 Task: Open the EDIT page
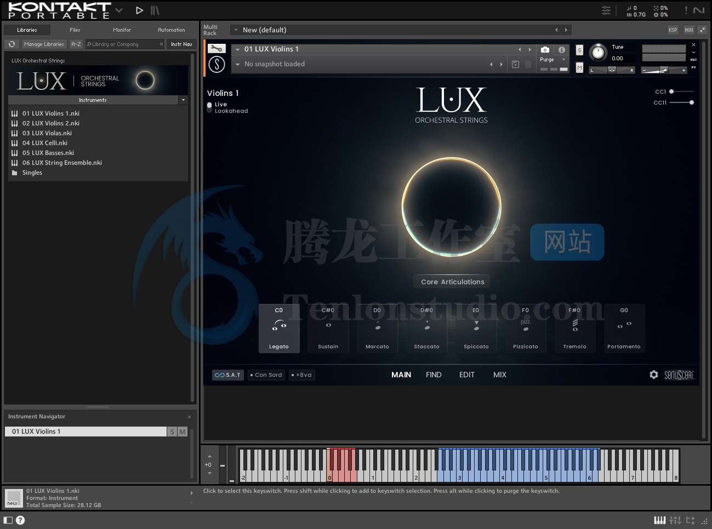click(467, 375)
